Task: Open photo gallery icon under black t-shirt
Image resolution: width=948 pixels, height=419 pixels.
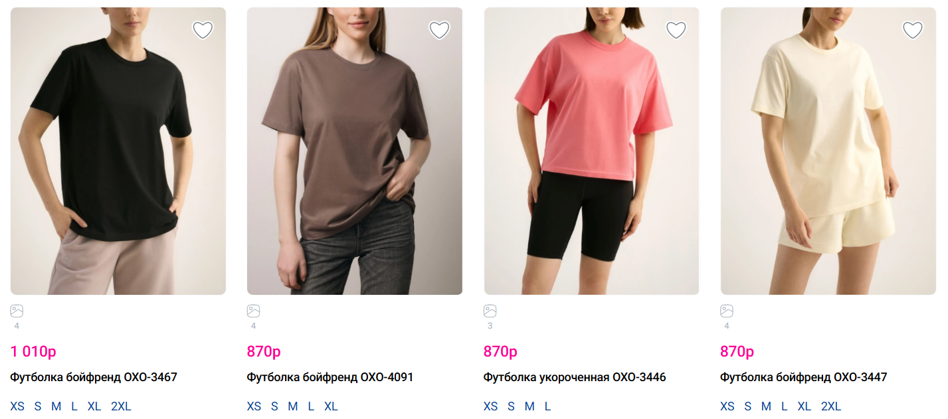Action: pyautogui.click(x=17, y=311)
